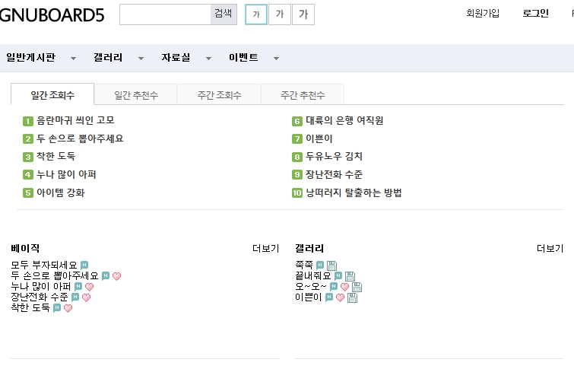Image resolution: width=574 pixels, height=369 pixels.
Task: Expand the 이벤트 menu dropdown arrow
Action: point(276,59)
